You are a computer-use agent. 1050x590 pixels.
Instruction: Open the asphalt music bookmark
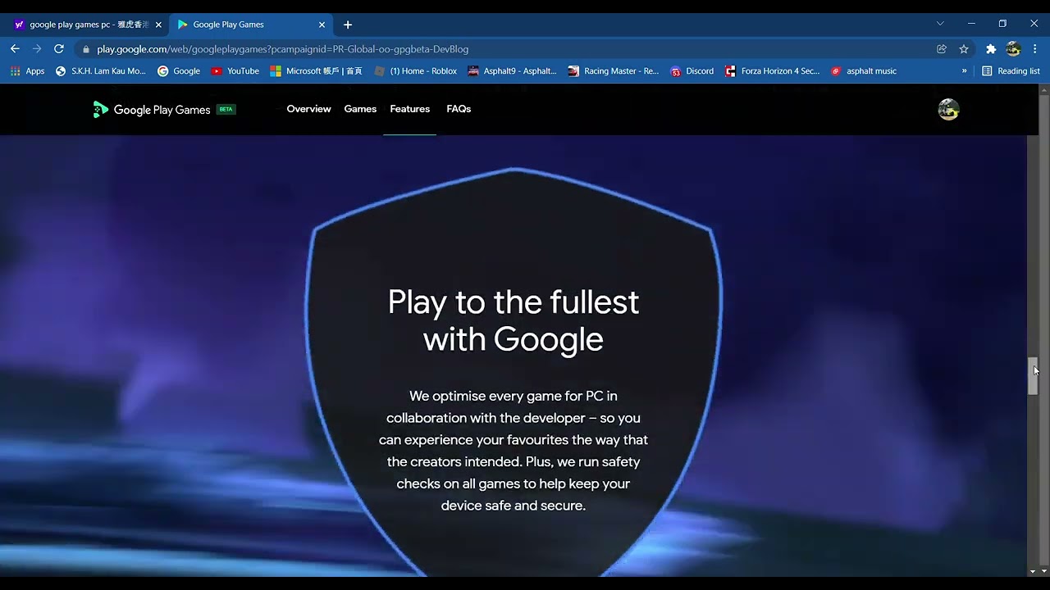[864, 71]
